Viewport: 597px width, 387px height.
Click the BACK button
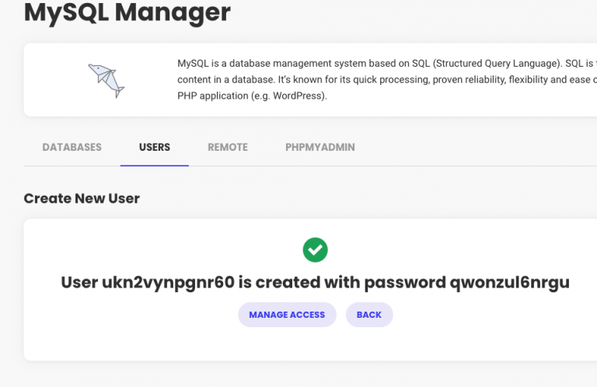coord(369,315)
